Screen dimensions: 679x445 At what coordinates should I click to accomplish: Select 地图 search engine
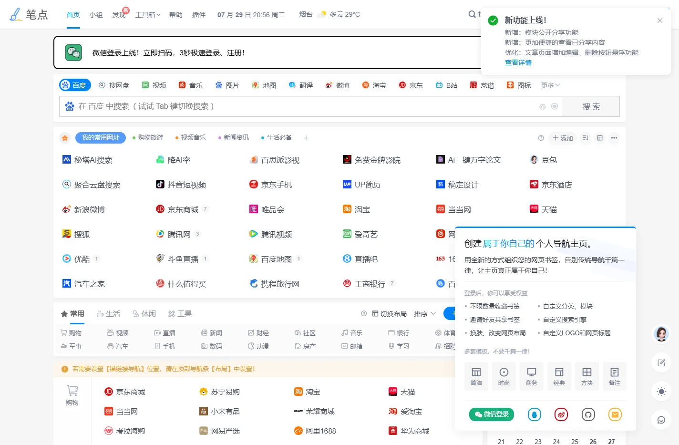click(264, 85)
